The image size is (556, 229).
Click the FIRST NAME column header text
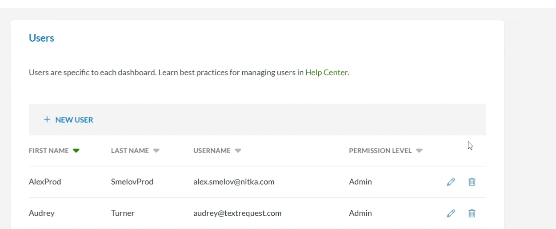[x=49, y=151]
